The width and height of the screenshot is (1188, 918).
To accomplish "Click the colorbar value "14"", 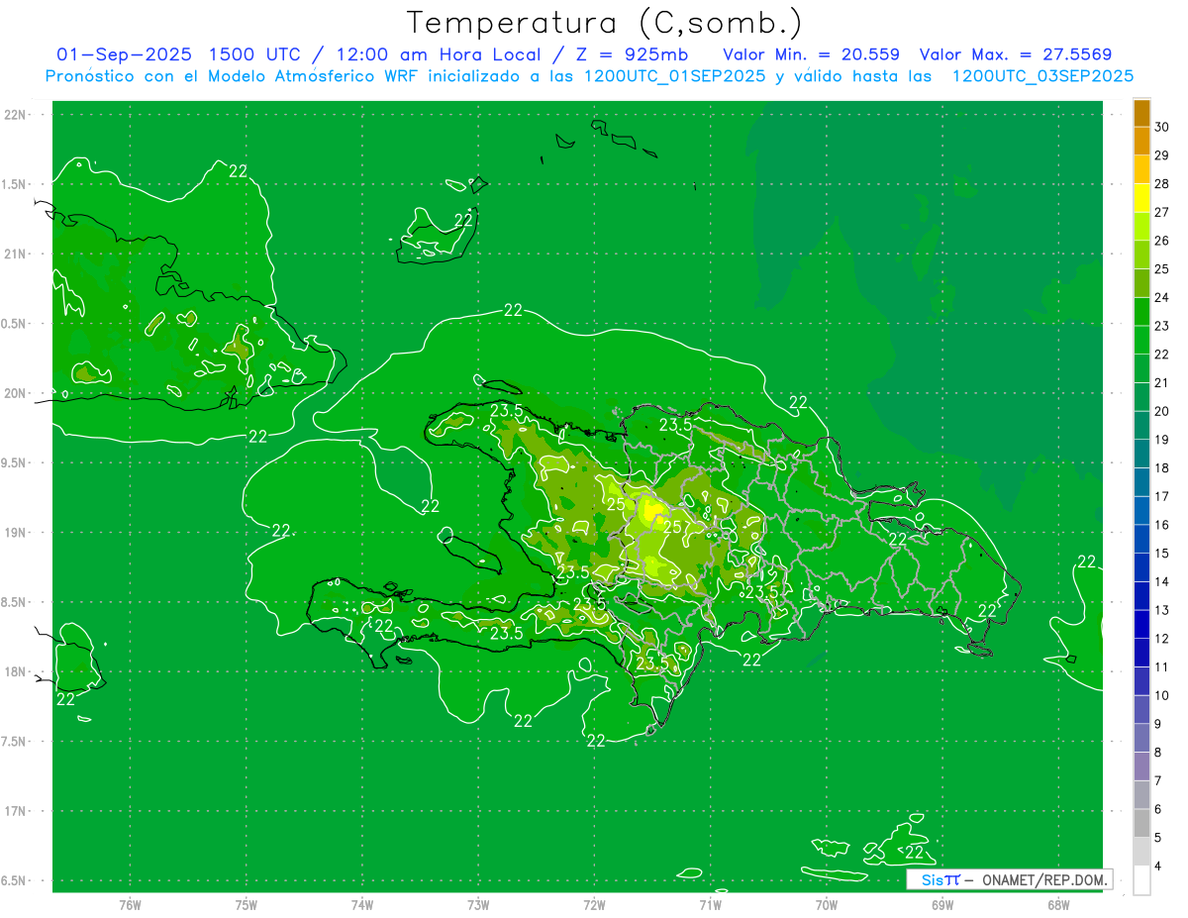I will click(x=1161, y=581).
